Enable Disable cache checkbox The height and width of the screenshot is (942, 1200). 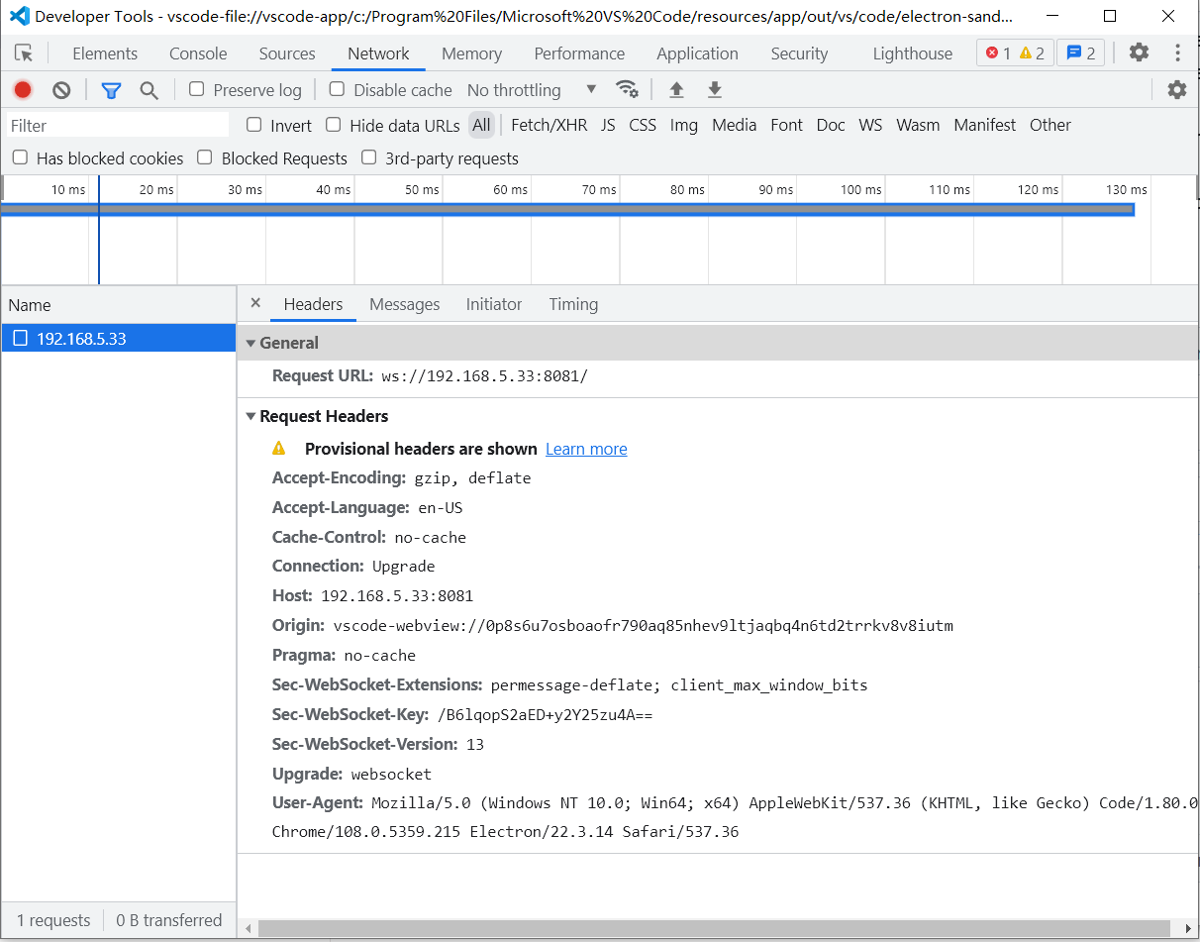[x=337, y=89]
